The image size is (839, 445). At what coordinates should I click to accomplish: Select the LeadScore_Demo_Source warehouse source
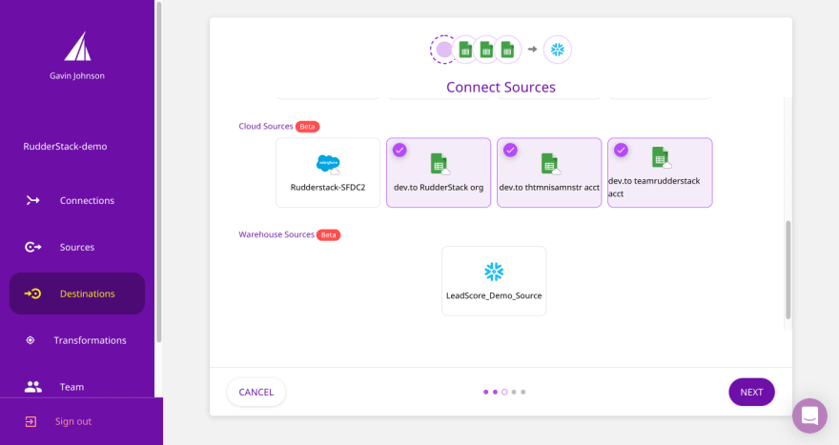click(x=494, y=280)
